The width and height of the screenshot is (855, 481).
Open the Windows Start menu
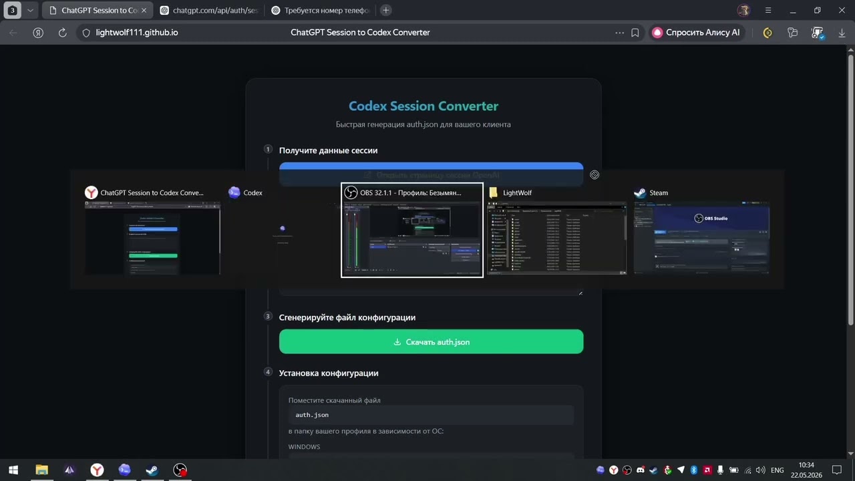(13, 470)
